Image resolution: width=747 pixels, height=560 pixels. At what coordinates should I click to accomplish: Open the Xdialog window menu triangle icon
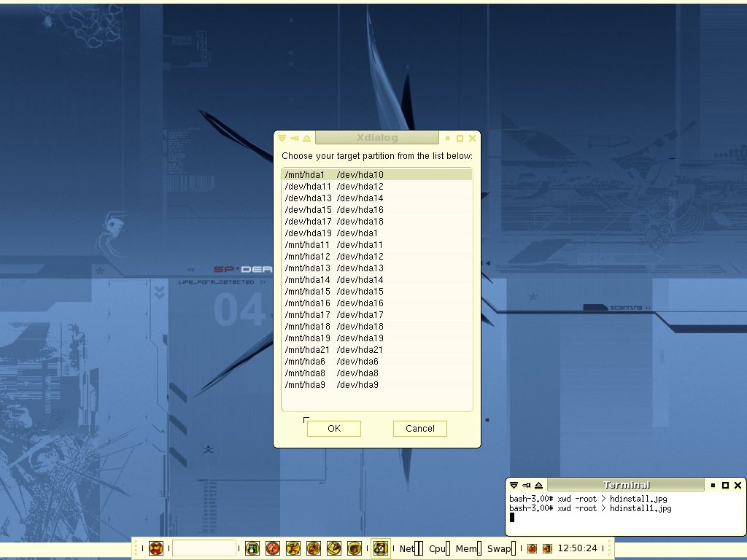pyautogui.click(x=282, y=138)
